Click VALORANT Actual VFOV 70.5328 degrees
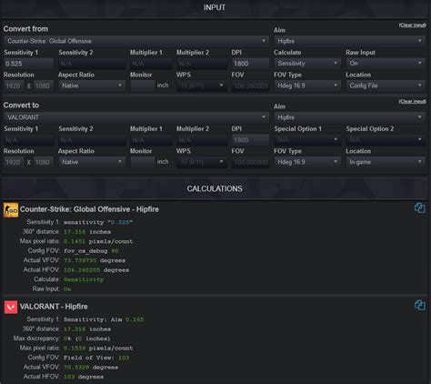This screenshot has height=384, width=431. point(91,368)
